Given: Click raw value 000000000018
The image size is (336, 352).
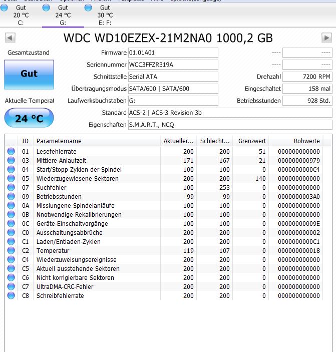Looking at the screenshot, I should (299, 250).
